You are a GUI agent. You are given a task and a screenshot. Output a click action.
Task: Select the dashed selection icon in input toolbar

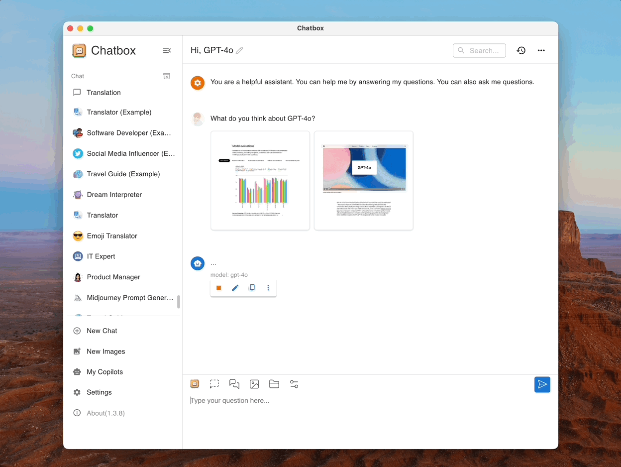coord(214,384)
